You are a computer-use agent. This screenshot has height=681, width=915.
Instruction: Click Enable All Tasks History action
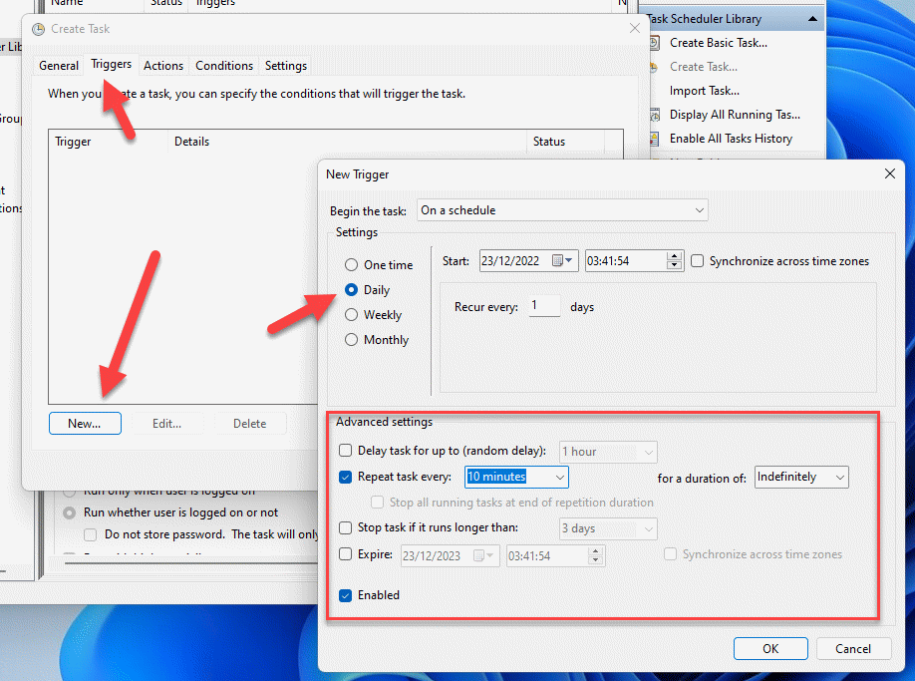pyautogui.click(x=731, y=139)
